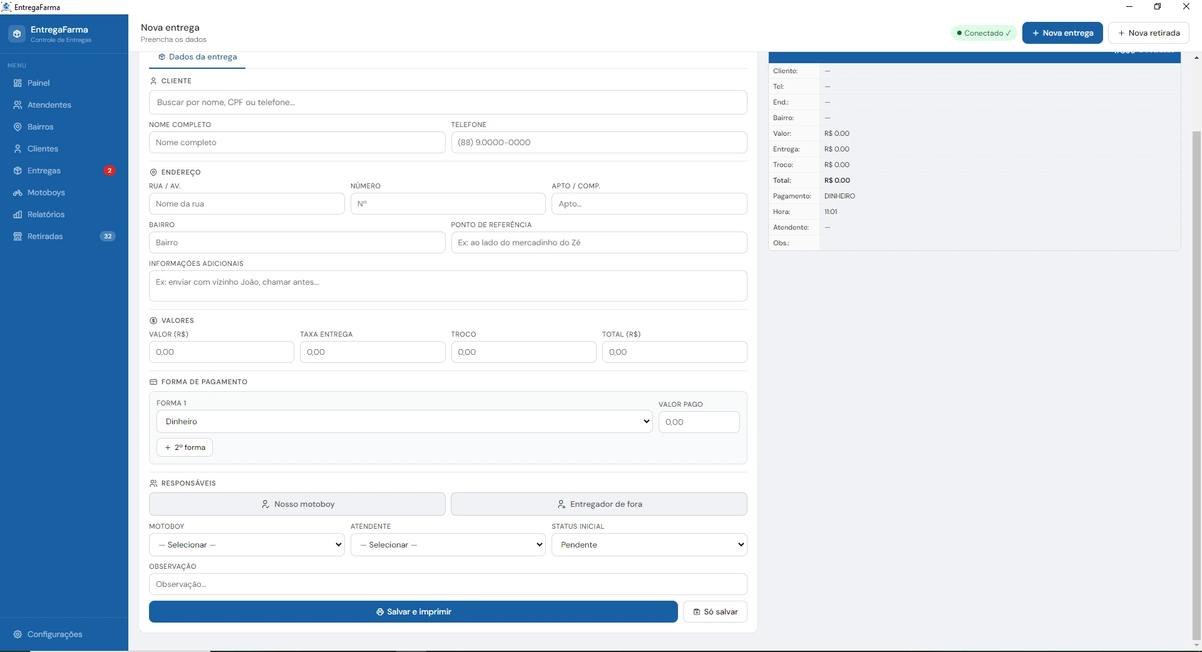Click the Entregas package icon
This screenshot has width=1202, height=652.
[18, 171]
